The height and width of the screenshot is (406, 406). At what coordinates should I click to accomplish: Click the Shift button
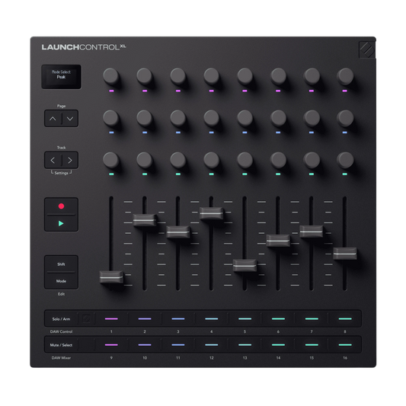click(x=61, y=264)
